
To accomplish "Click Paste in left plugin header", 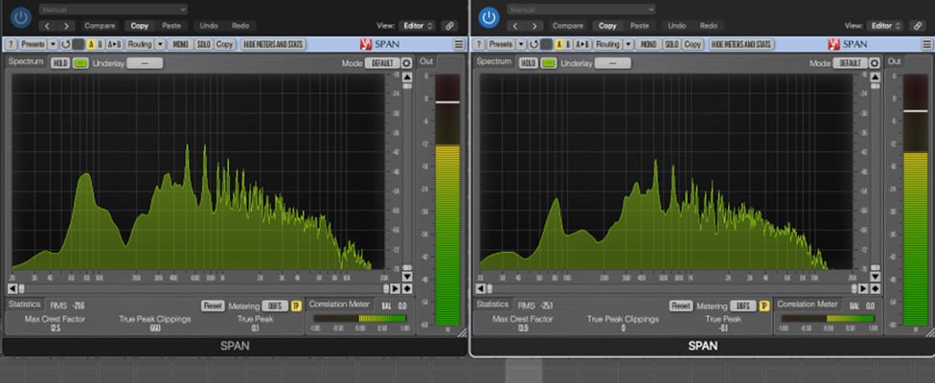I will click(x=171, y=26).
